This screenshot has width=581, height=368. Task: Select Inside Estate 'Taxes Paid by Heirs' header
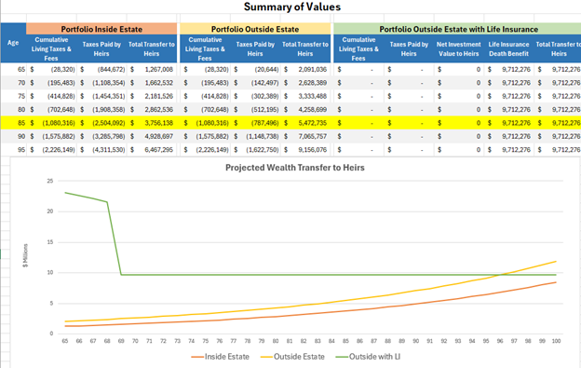(x=101, y=48)
